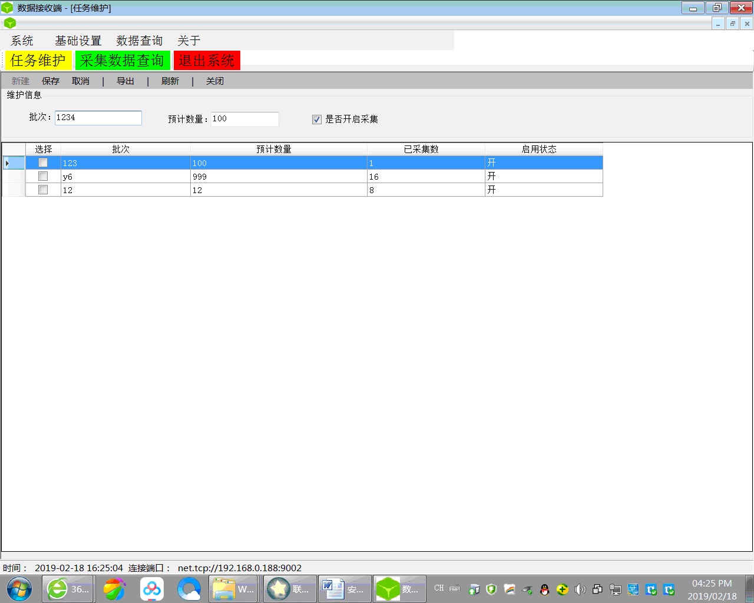754x603 pixels.
Task: Switch to the Word document taskbar button
Action: pos(345,589)
